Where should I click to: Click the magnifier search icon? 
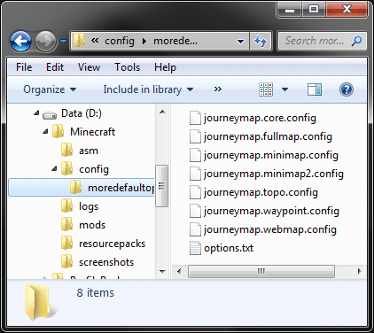pyautogui.click(x=357, y=41)
